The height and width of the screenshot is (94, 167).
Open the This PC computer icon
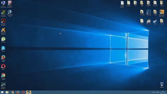tap(3, 4)
